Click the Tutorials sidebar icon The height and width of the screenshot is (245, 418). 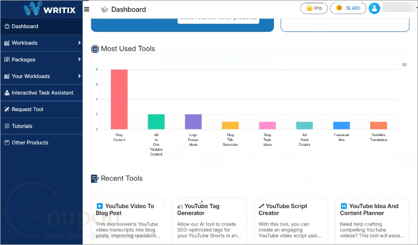click(7, 126)
